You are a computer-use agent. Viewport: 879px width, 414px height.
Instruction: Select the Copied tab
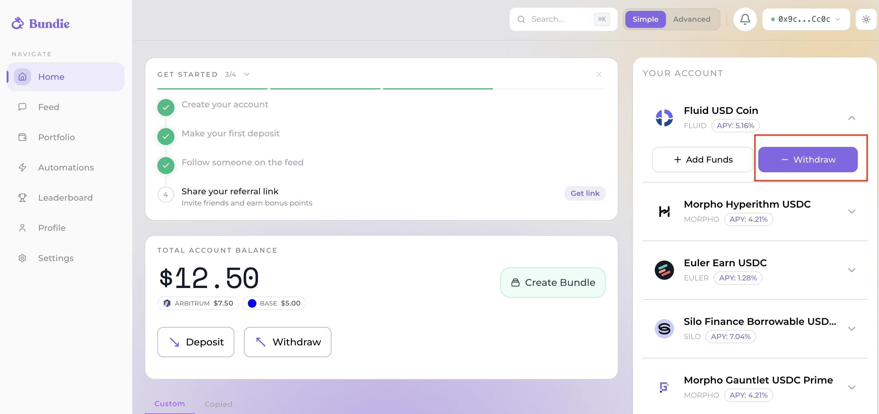coord(218,404)
